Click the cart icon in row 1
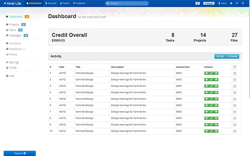The height and width of the screenshot is (156, 250). pyautogui.click(x=207, y=73)
